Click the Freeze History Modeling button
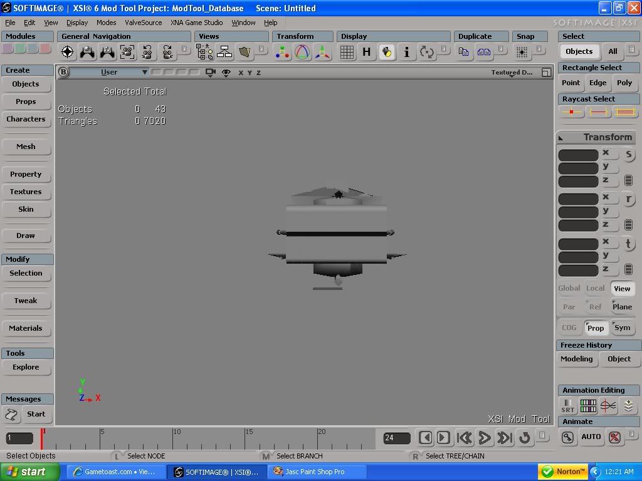Viewport: 642px width, 481px height. [577, 359]
